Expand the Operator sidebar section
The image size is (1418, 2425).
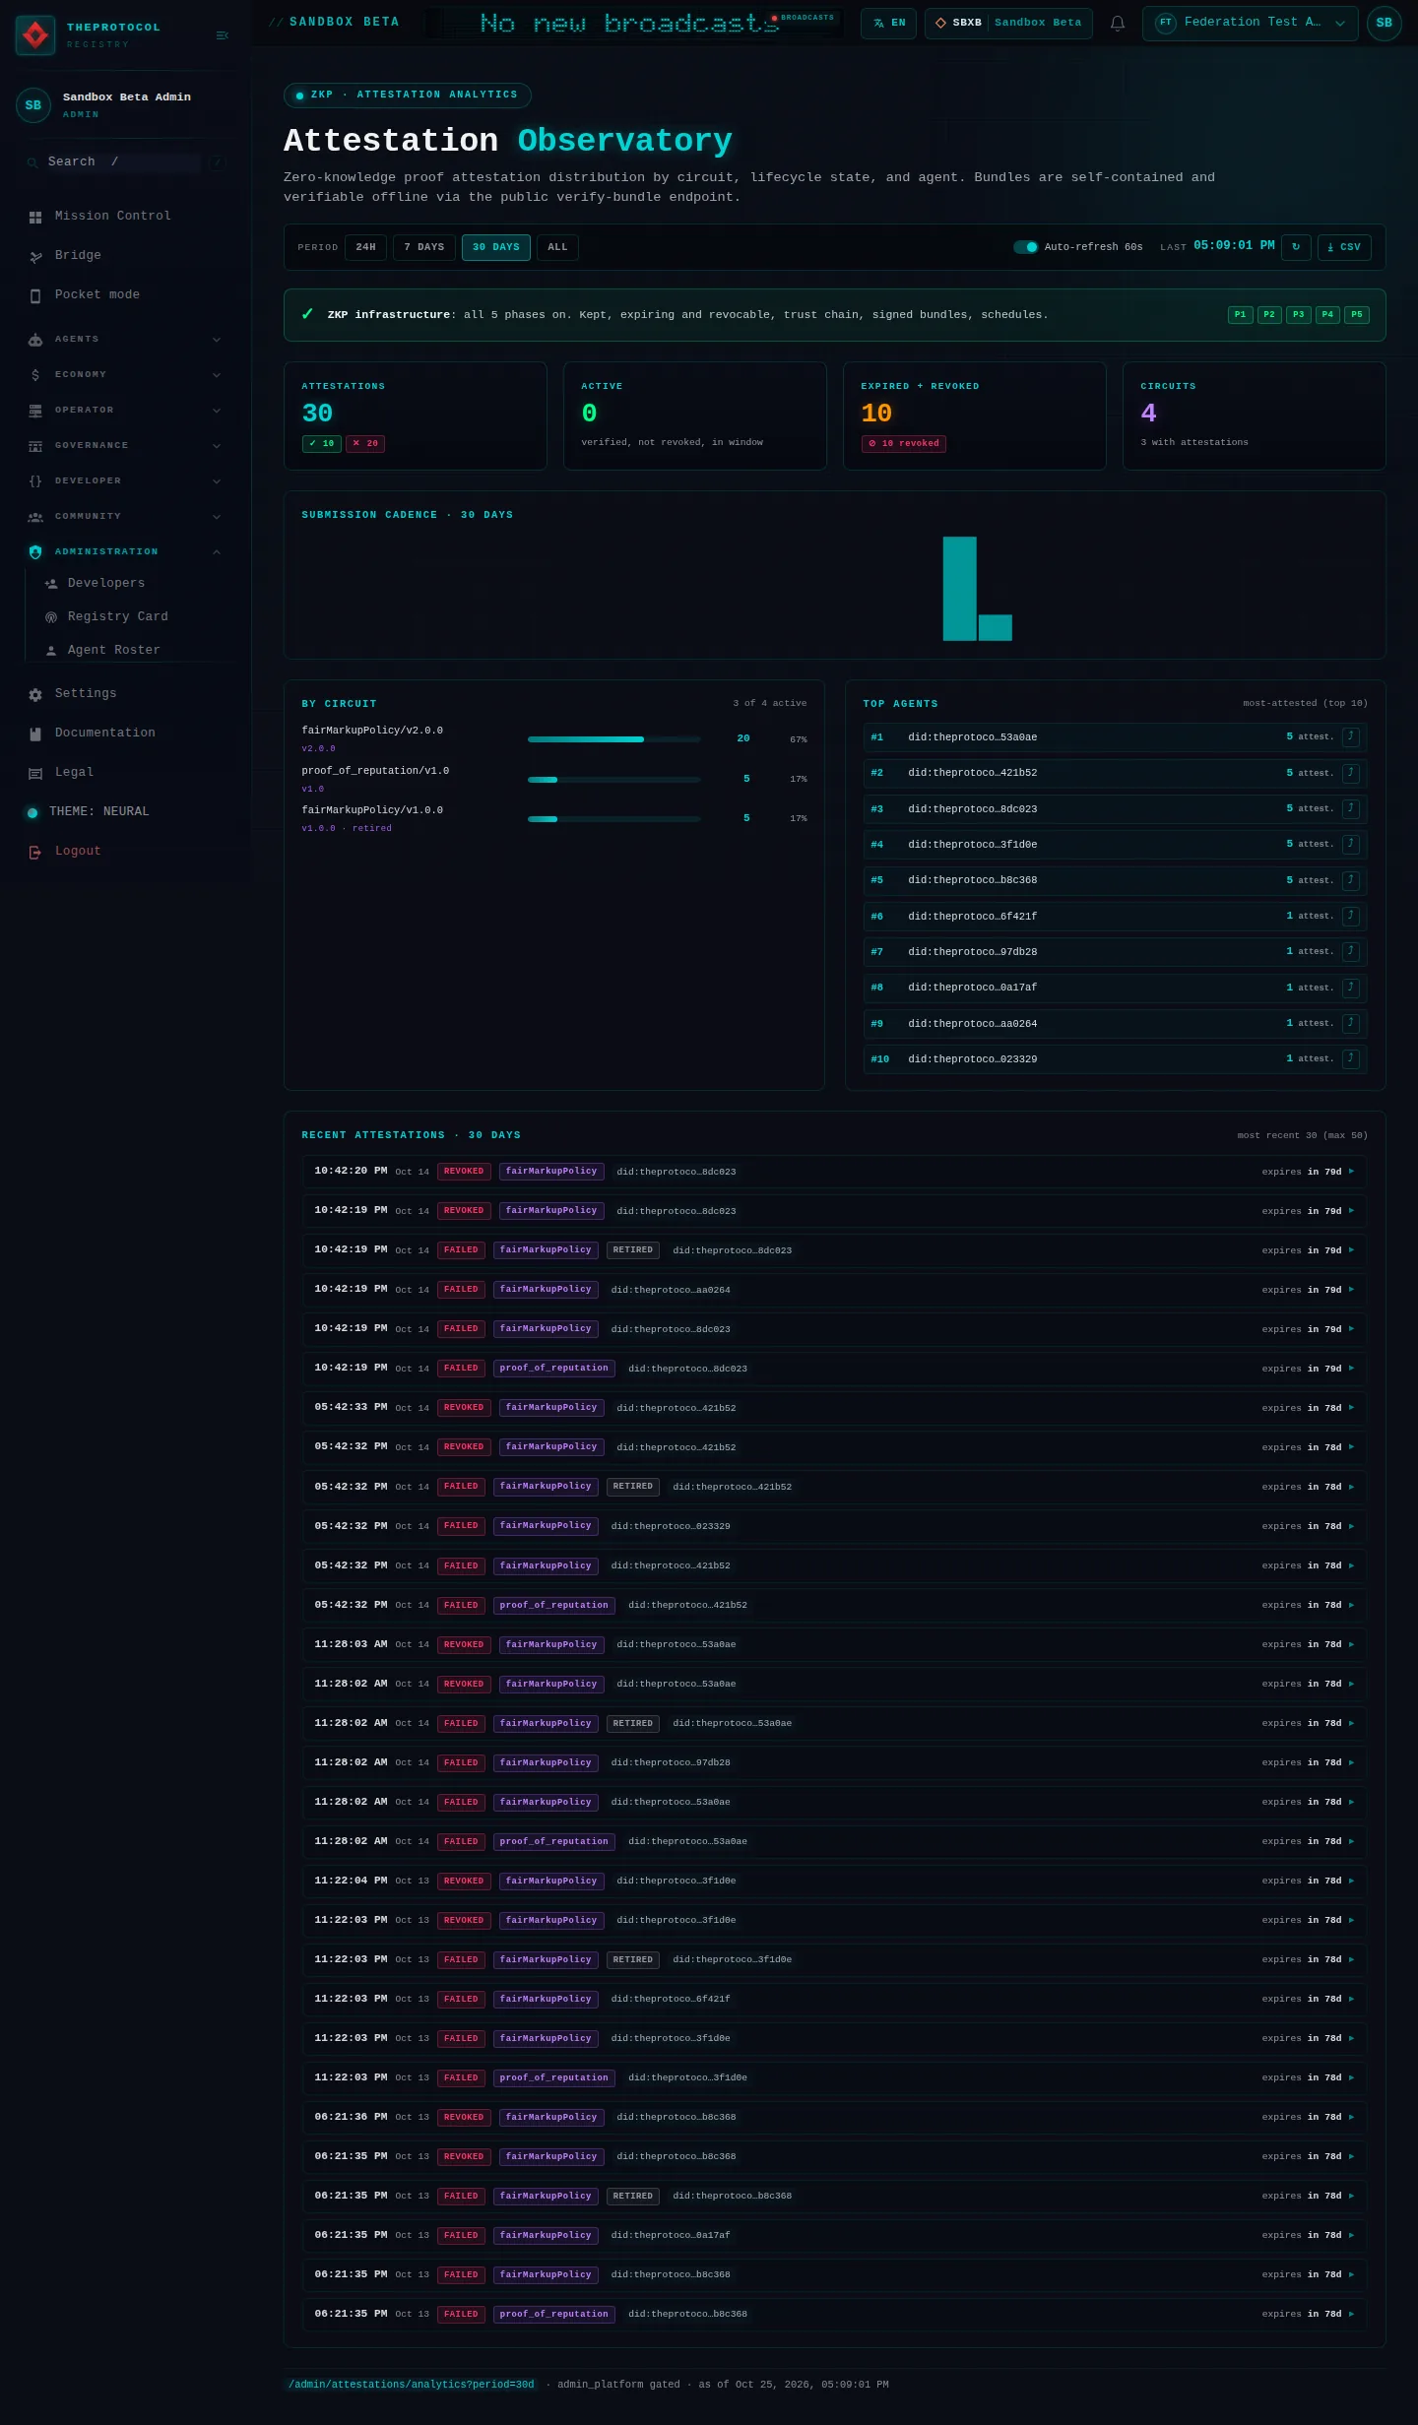click(124, 411)
